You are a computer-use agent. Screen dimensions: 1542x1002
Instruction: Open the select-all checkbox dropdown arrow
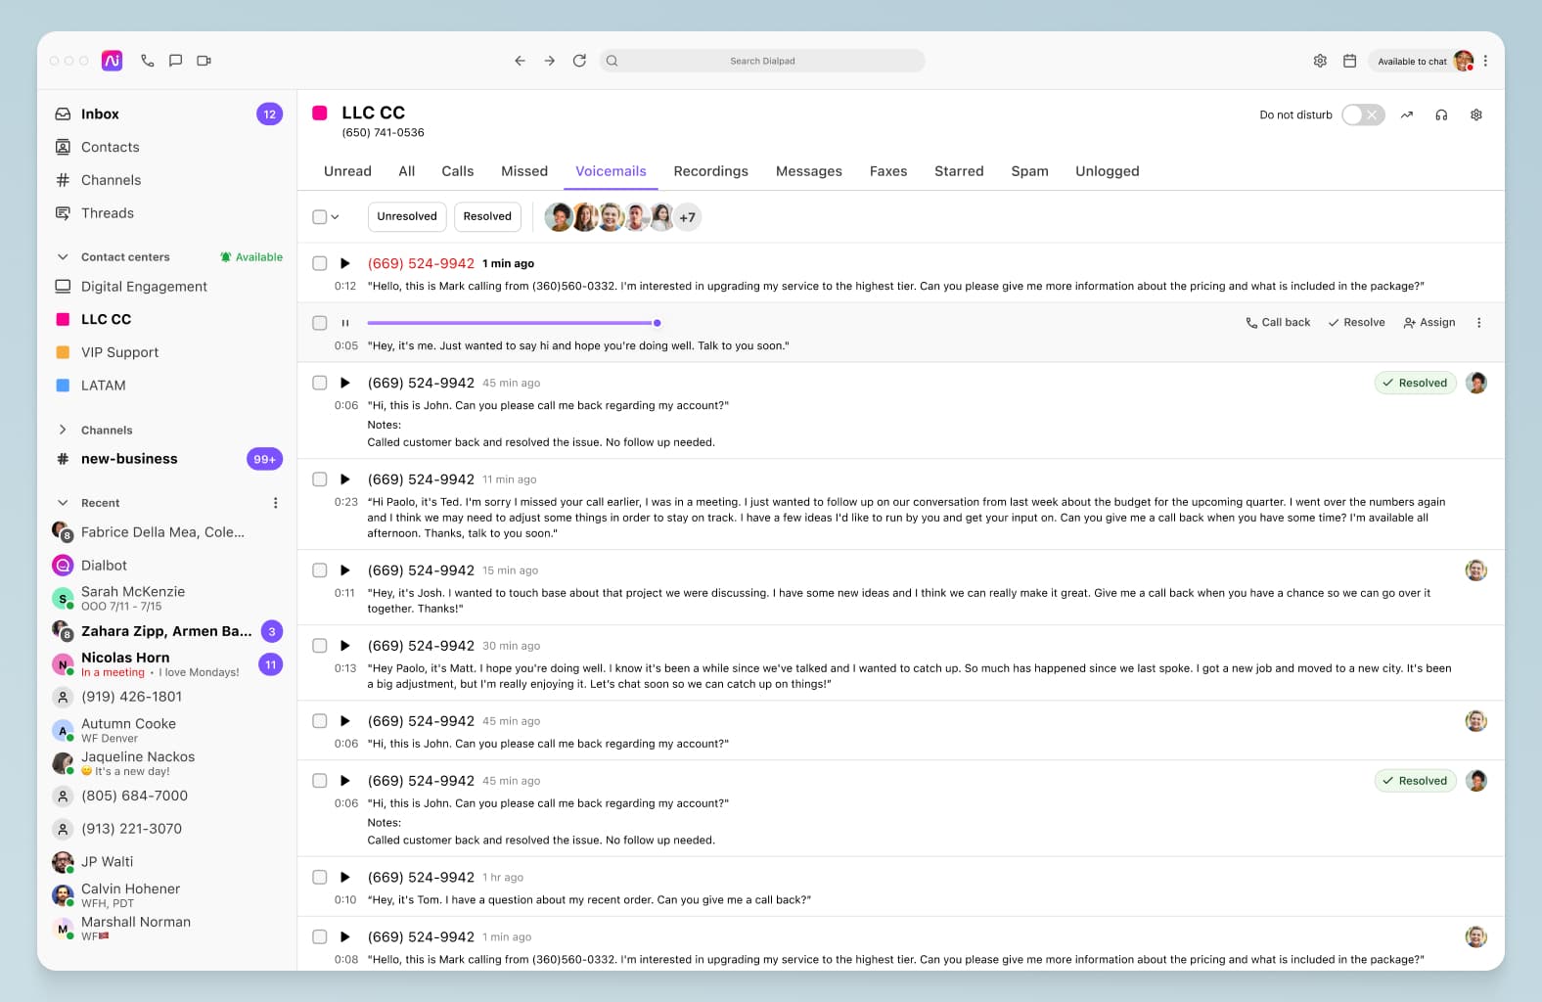335,217
